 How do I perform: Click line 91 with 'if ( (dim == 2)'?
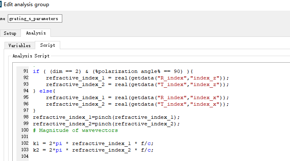coord(113,71)
